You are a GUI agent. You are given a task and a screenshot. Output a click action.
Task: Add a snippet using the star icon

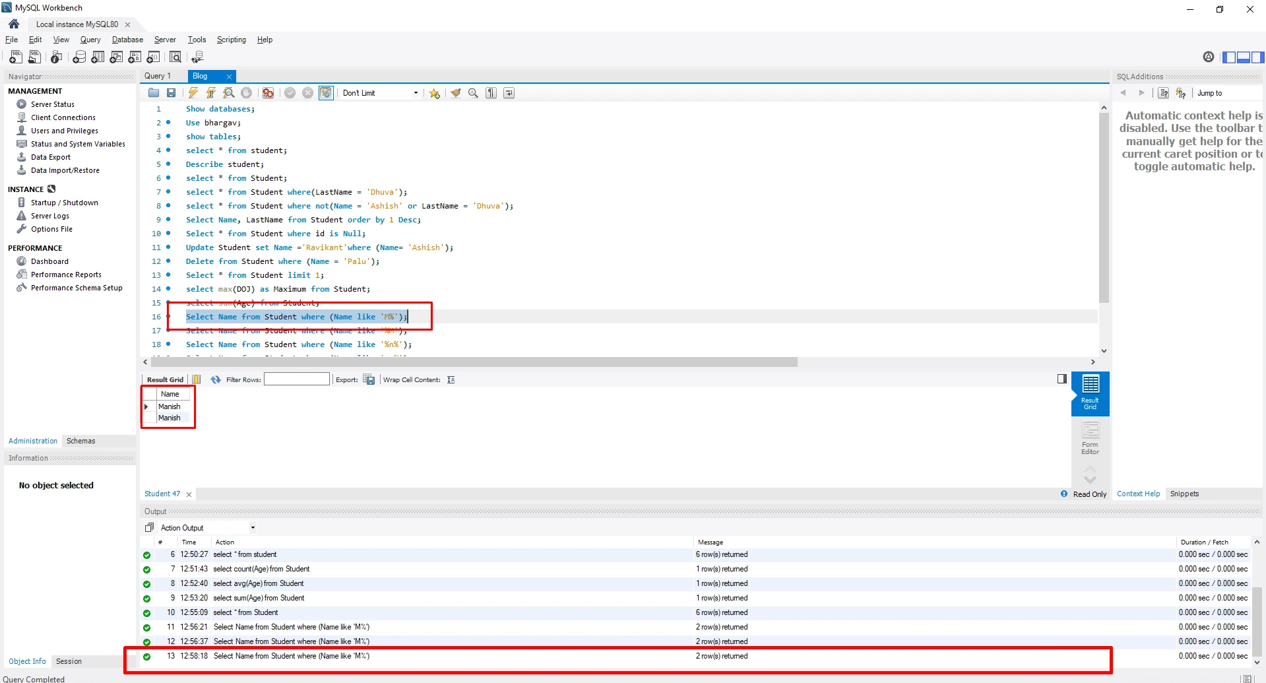pyautogui.click(x=434, y=93)
